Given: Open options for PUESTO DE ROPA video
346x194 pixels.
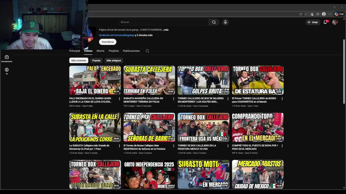Looking at the screenshot, I should tap(282, 146).
